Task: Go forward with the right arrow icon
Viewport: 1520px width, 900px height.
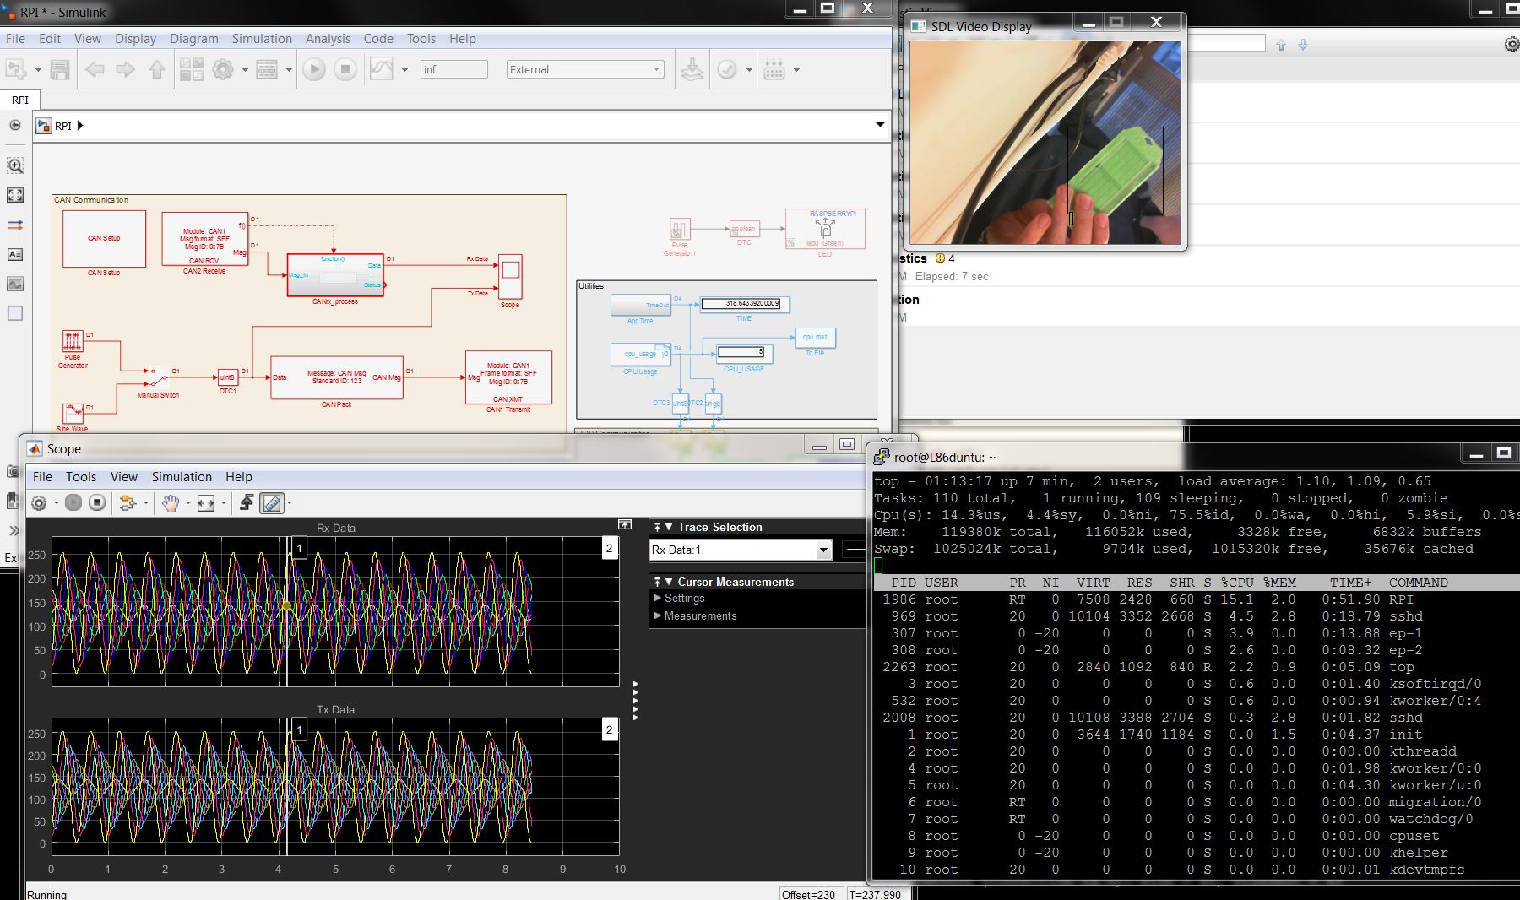Action: pyautogui.click(x=125, y=69)
